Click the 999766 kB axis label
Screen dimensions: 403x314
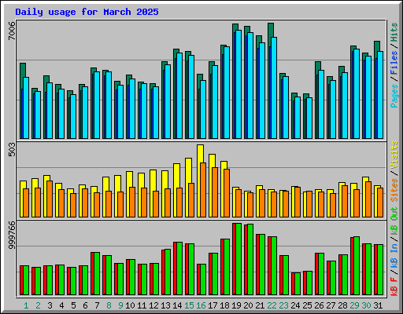point(12,235)
